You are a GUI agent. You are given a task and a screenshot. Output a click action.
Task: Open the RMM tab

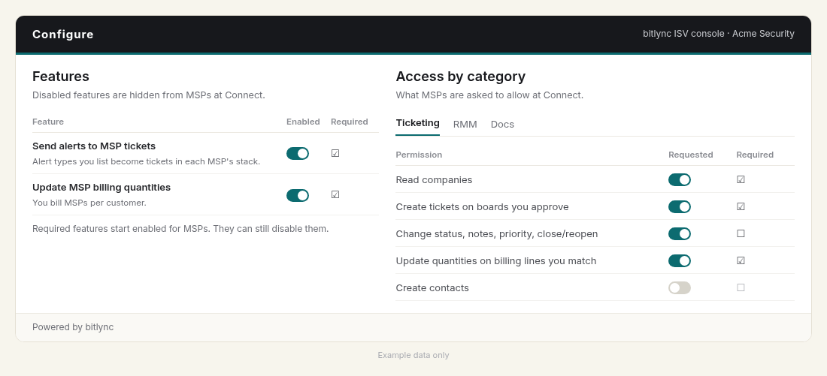(465, 125)
